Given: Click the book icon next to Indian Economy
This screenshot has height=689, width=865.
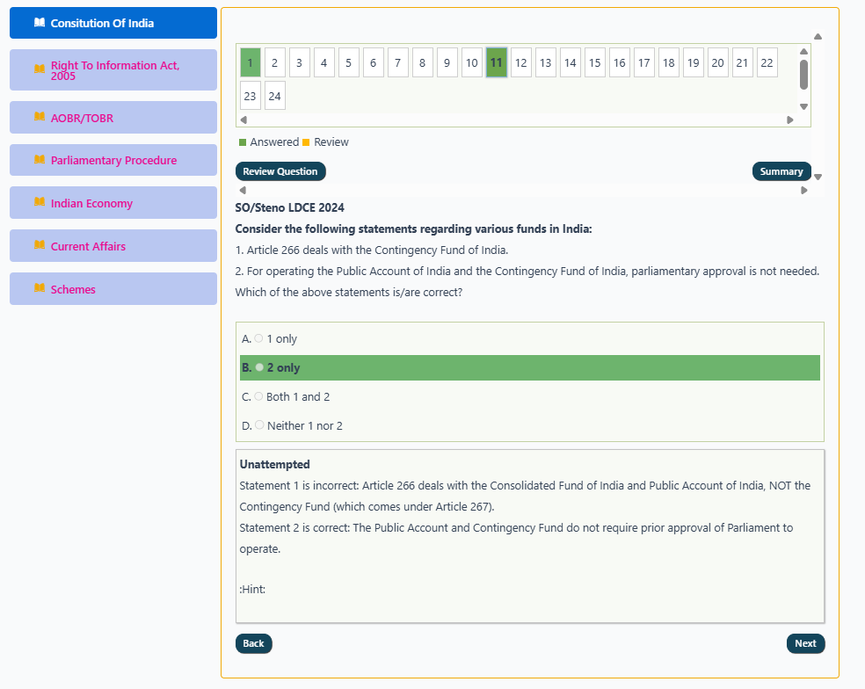Looking at the screenshot, I should point(40,202).
